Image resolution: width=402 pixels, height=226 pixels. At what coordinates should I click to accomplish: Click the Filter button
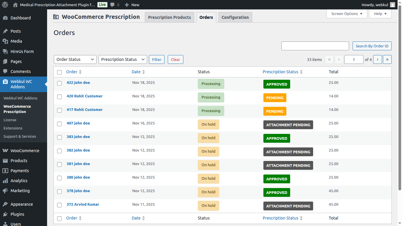[x=157, y=59]
